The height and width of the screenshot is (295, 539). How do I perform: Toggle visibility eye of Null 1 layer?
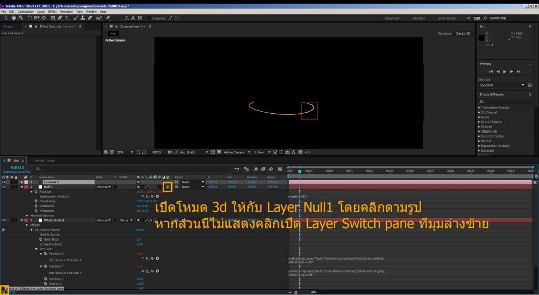coord(4,186)
